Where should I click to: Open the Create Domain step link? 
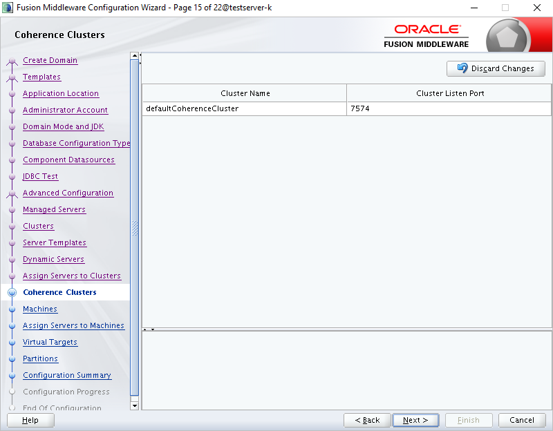click(50, 60)
